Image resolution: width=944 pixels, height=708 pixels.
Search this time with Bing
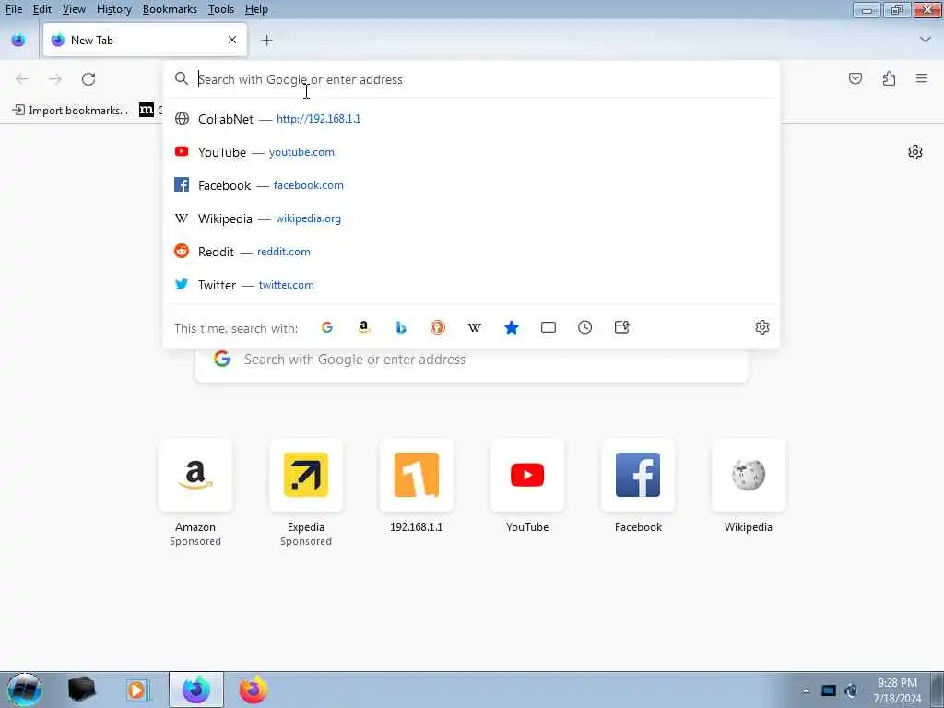click(401, 327)
